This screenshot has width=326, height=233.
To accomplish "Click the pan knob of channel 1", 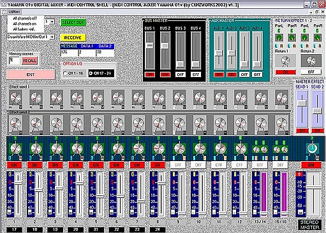I will click(x=16, y=148).
